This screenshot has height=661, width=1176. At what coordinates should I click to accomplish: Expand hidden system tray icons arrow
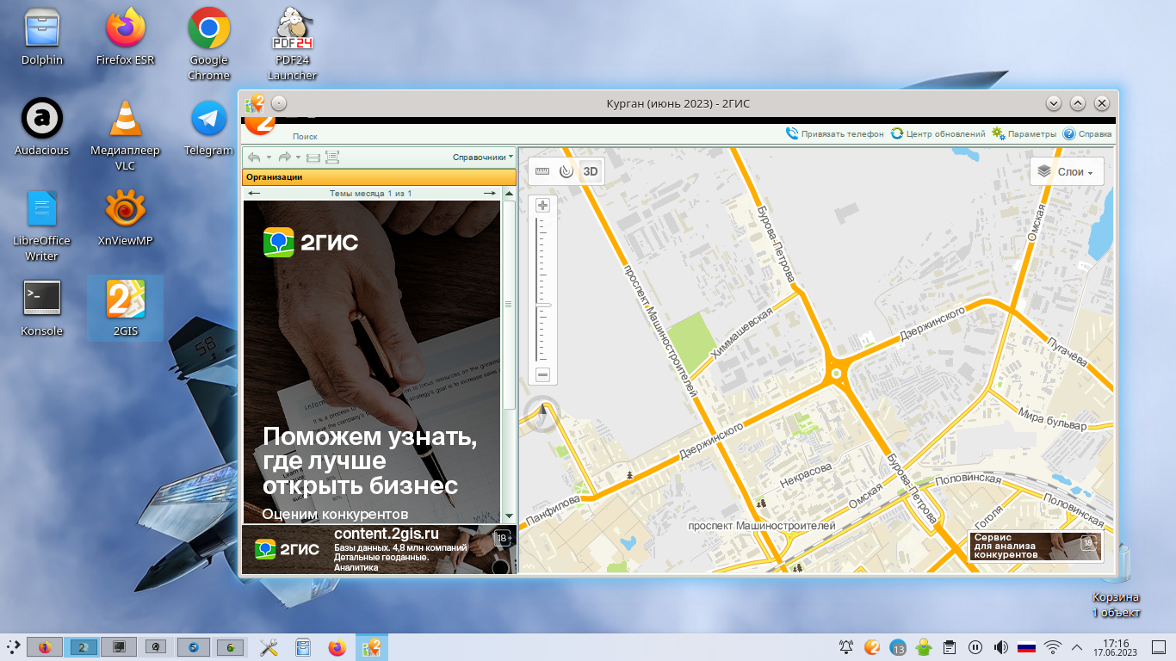coord(1076,647)
